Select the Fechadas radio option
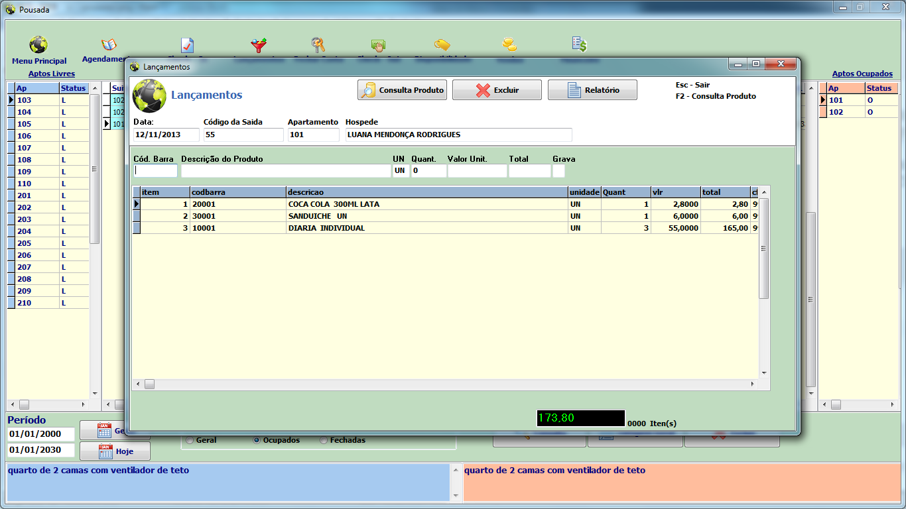The height and width of the screenshot is (509, 906). (342, 440)
